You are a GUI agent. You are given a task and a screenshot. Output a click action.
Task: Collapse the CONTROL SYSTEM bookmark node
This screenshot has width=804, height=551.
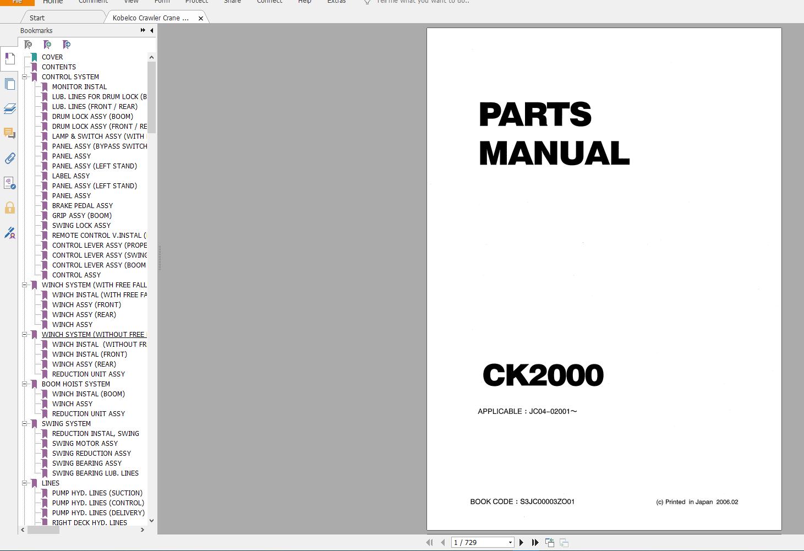pos(25,77)
